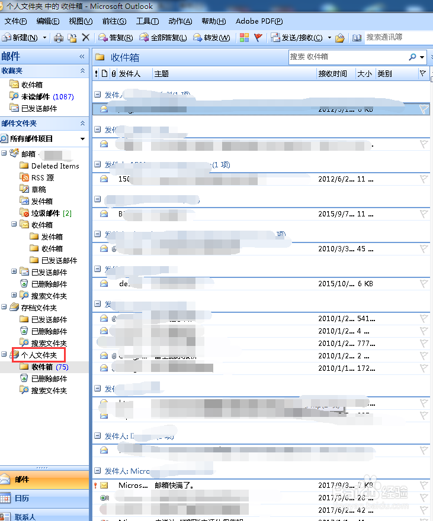The width and height of the screenshot is (433, 521).
Task: Click the 搜索通讯簿 search field
Action: click(398, 37)
